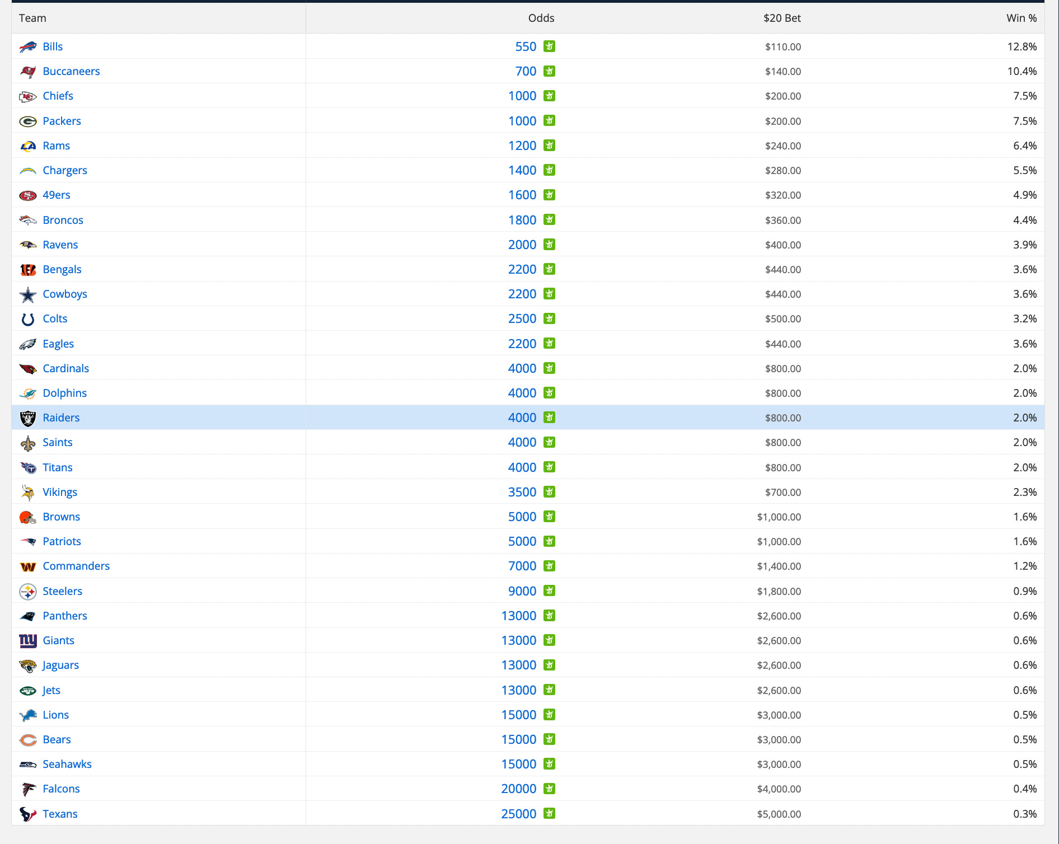The image size is (1059, 844).
Task: Click the Raiders shield logo
Action: coord(28,418)
